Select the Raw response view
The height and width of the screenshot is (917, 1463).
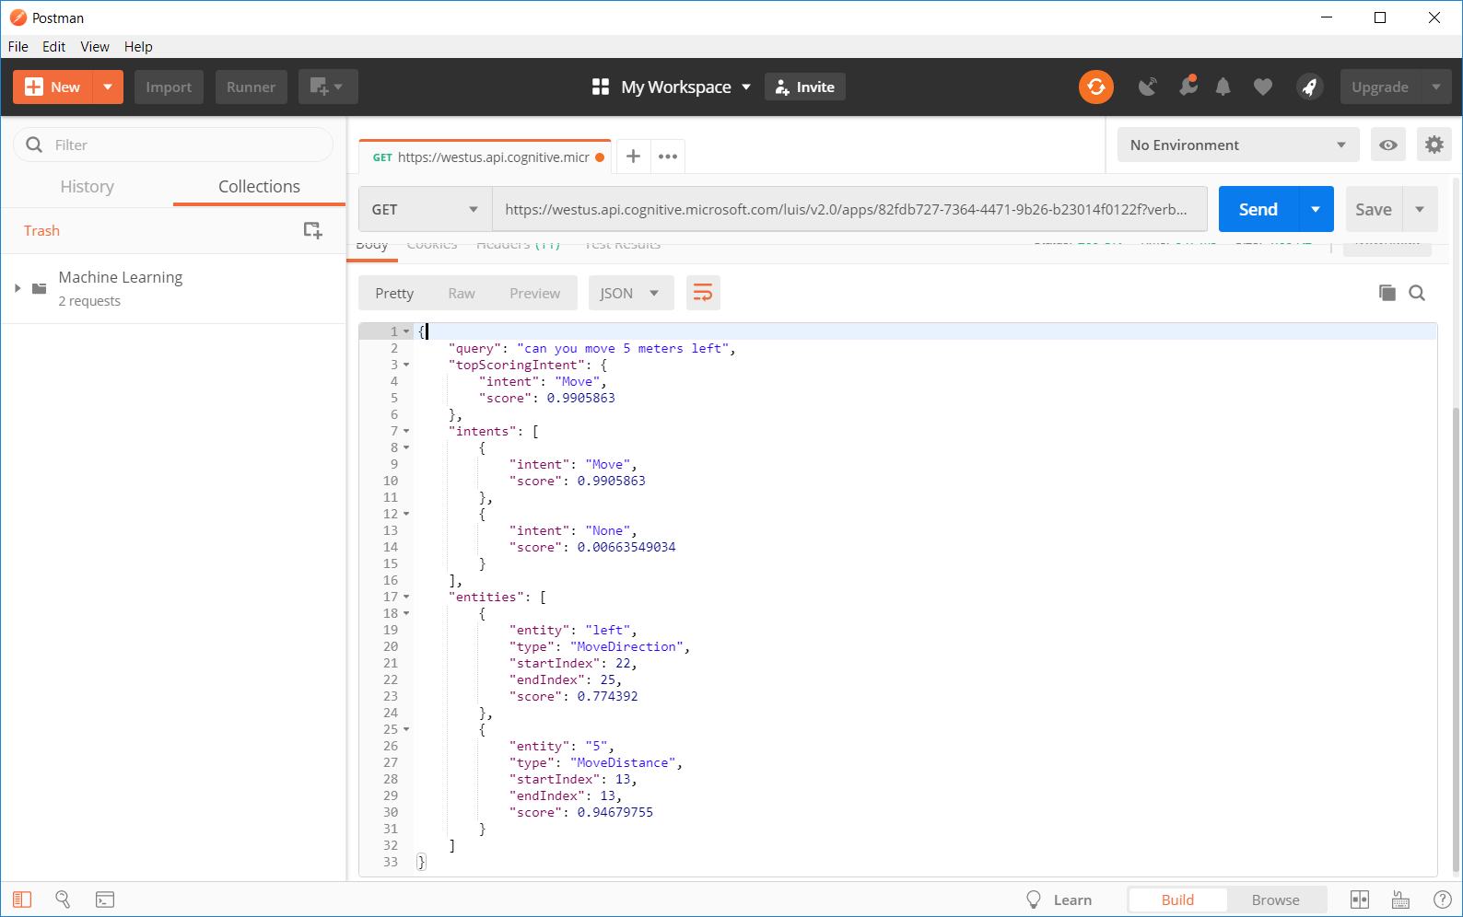click(462, 293)
